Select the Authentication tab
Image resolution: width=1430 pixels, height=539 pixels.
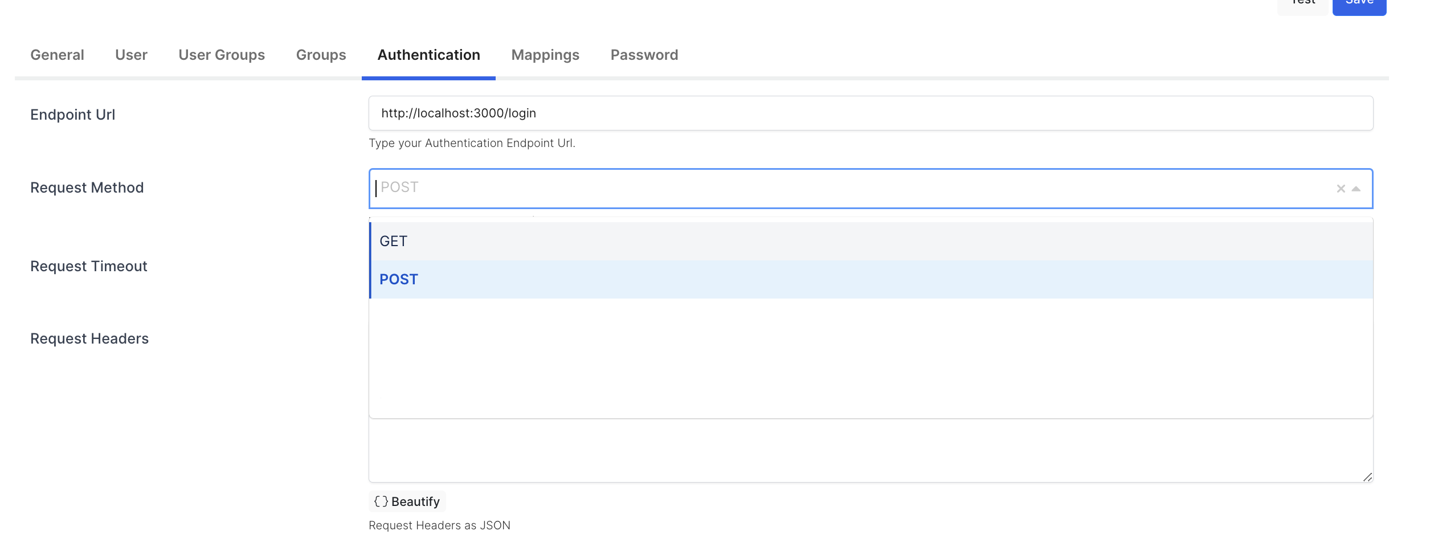pyautogui.click(x=428, y=55)
